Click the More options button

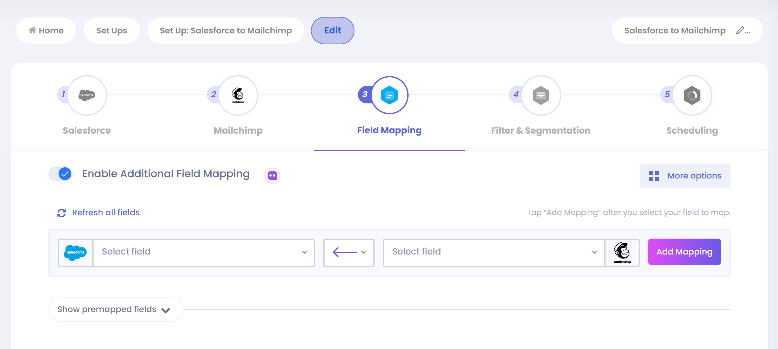[x=685, y=176]
